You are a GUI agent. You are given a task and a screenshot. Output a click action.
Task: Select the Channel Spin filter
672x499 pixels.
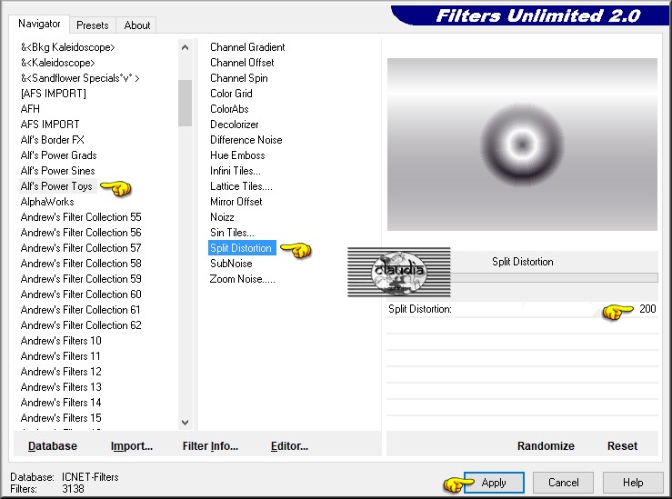pyautogui.click(x=239, y=78)
